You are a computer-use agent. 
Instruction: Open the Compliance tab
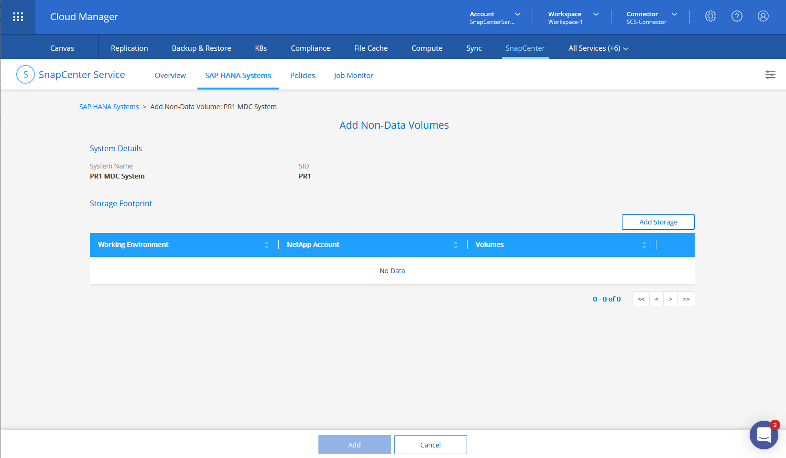[x=310, y=48]
